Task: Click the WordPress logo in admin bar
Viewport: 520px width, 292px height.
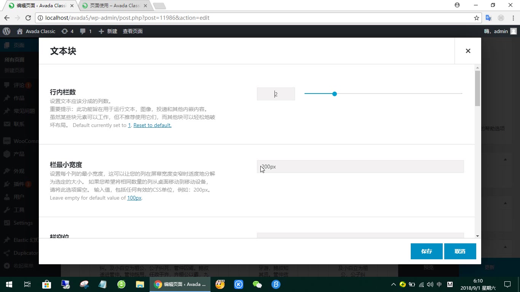Action: pyautogui.click(x=6, y=31)
